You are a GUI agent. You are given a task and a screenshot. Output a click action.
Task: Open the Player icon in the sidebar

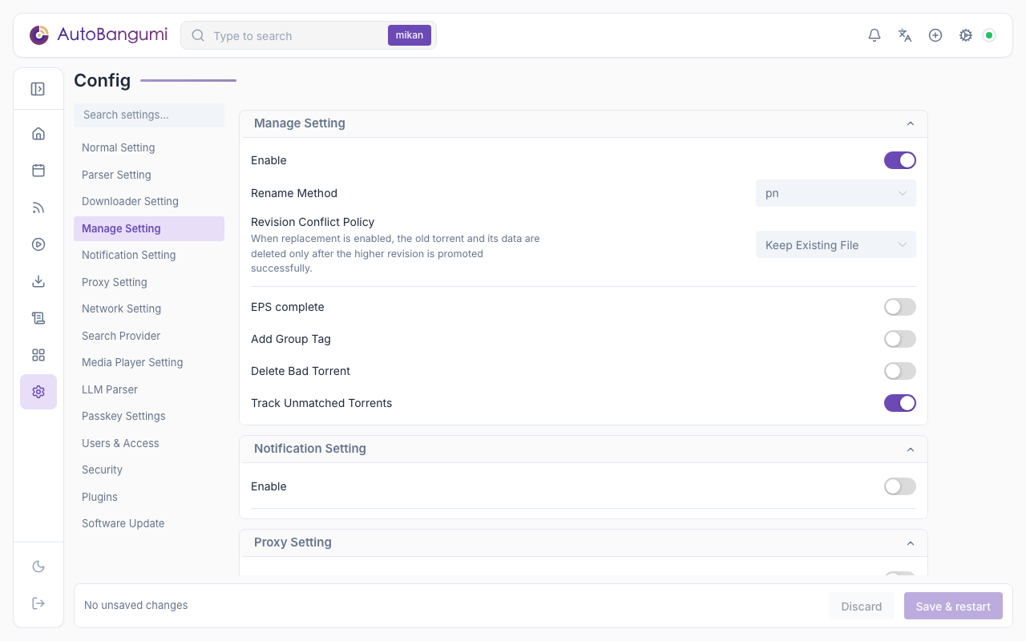coord(38,244)
